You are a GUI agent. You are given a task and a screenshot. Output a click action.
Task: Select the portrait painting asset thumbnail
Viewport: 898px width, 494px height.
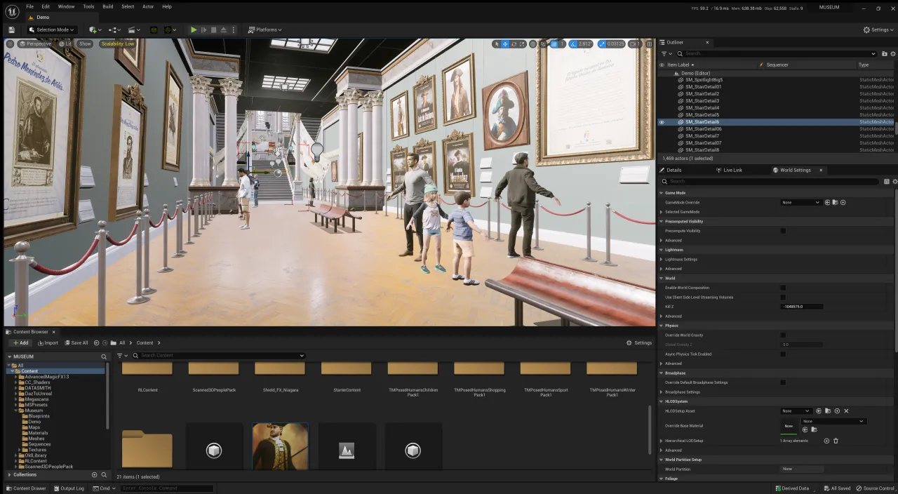[280, 446]
